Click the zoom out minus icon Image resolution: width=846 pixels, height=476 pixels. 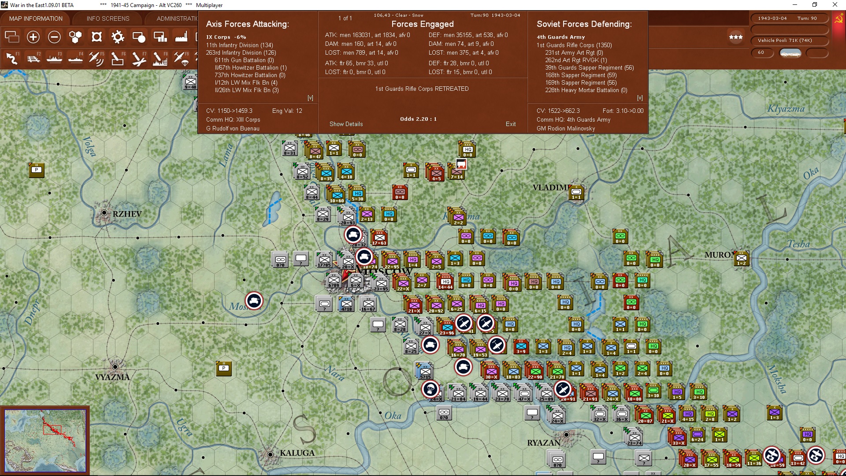[54, 37]
